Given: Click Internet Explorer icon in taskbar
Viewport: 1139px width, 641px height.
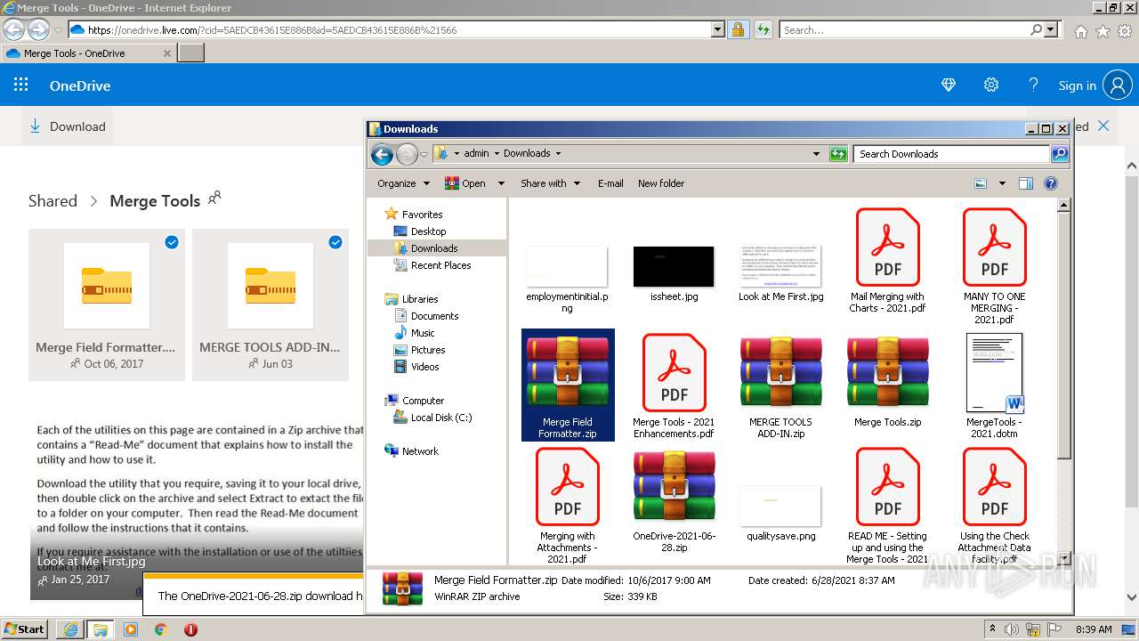Looking at the screenshot, I should tap(70, 629).
